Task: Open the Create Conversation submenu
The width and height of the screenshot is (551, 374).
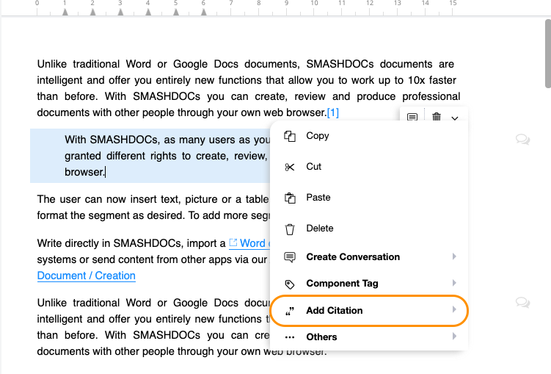Action: pyautogui.click(x=369, y=257)
